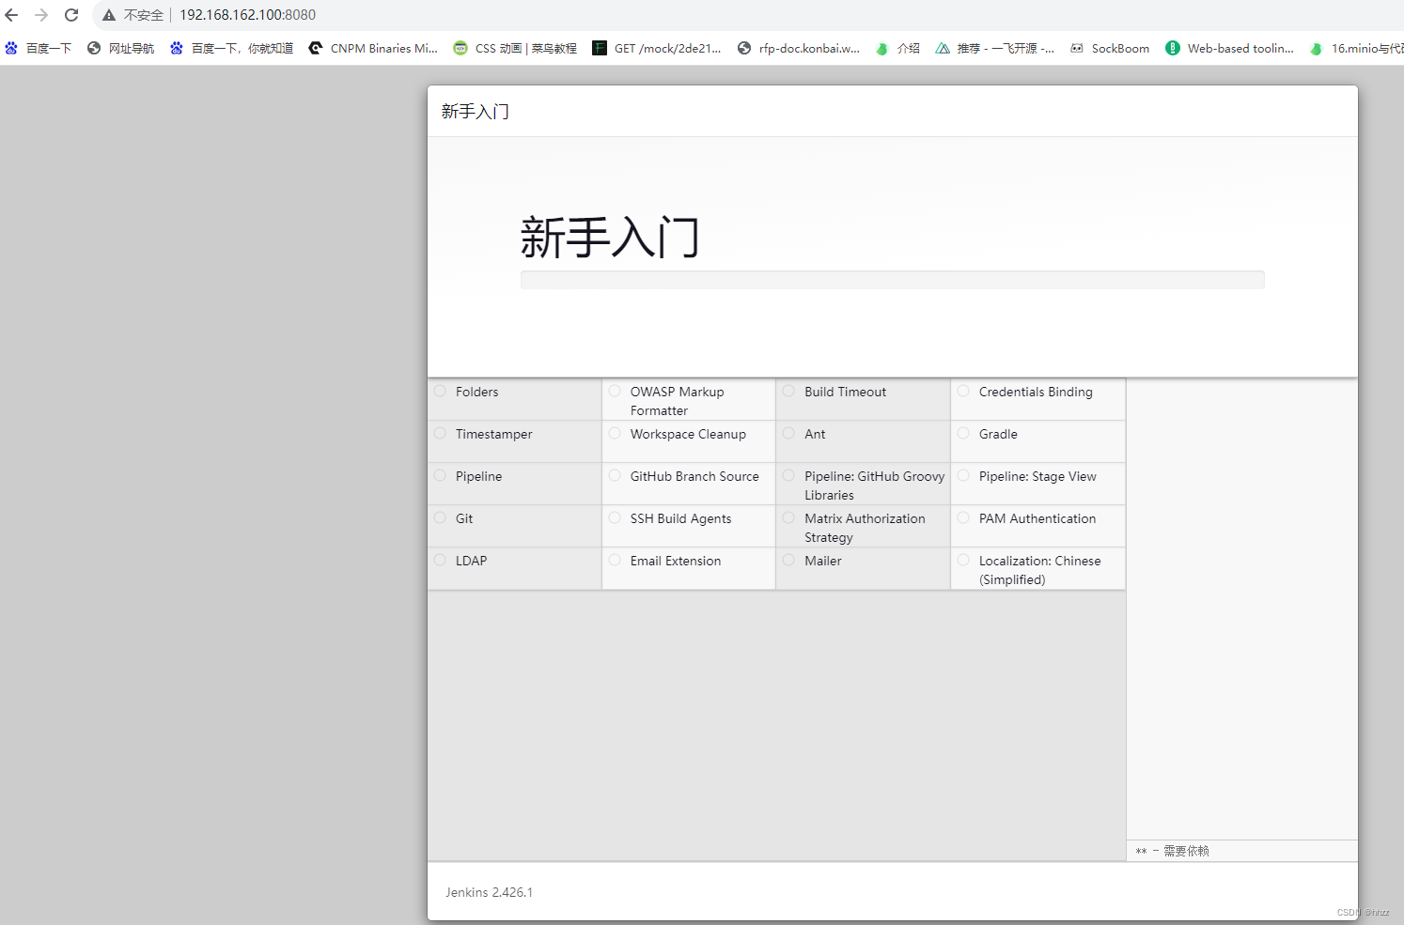Screen dimensions: 1404x925
Task: Click the 'PAM Authentication' text
Action: pyautogui.click(x=1037, y=518)
